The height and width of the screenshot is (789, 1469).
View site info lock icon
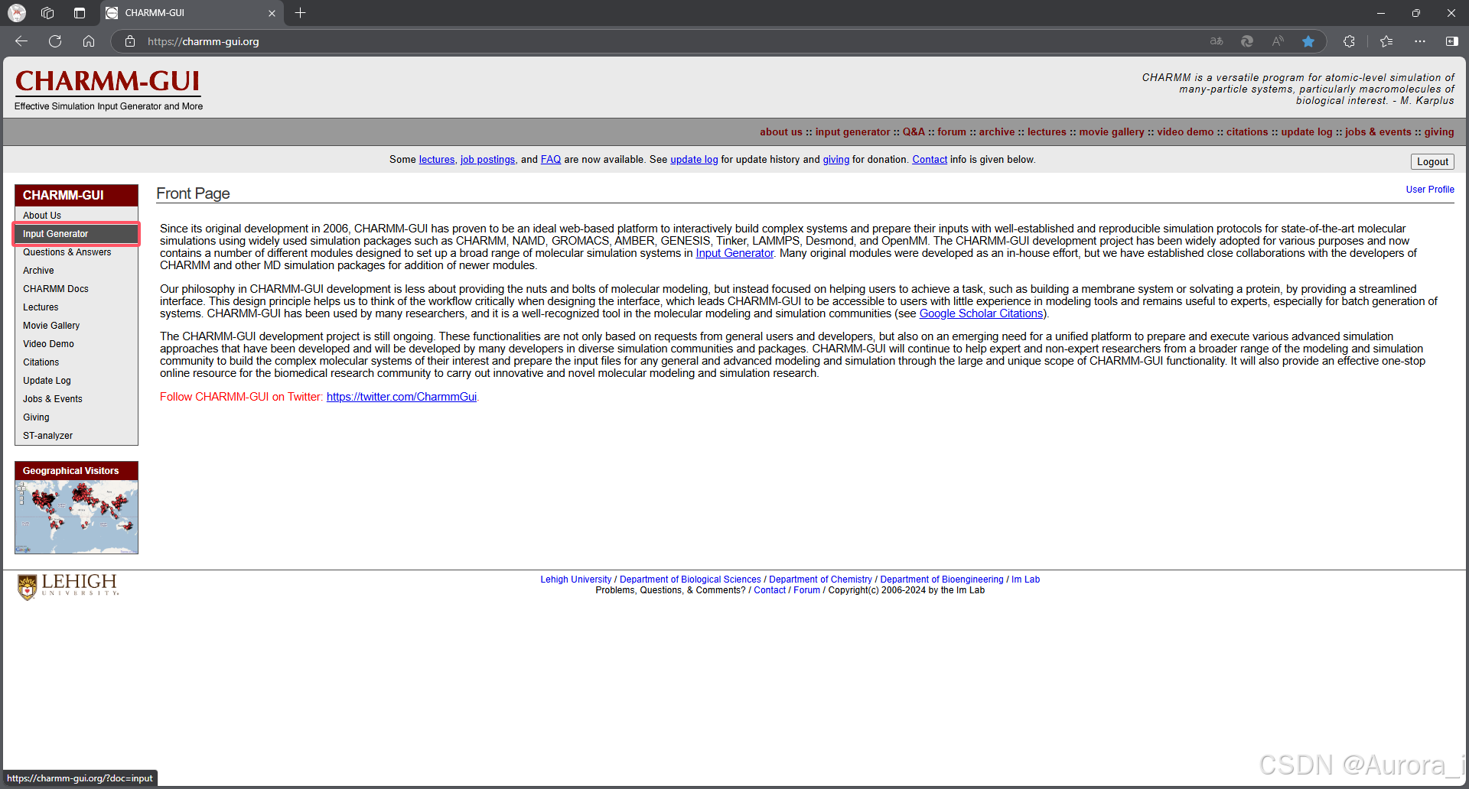click(x=130, y=41)
